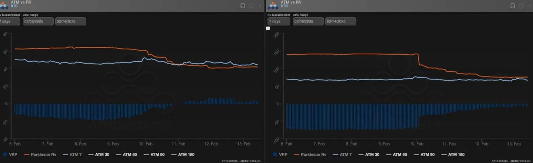Screen dimensions: 533x163
Task: Click the ETH subtitle under ATM vs RV
Action: tap(284, 6)
